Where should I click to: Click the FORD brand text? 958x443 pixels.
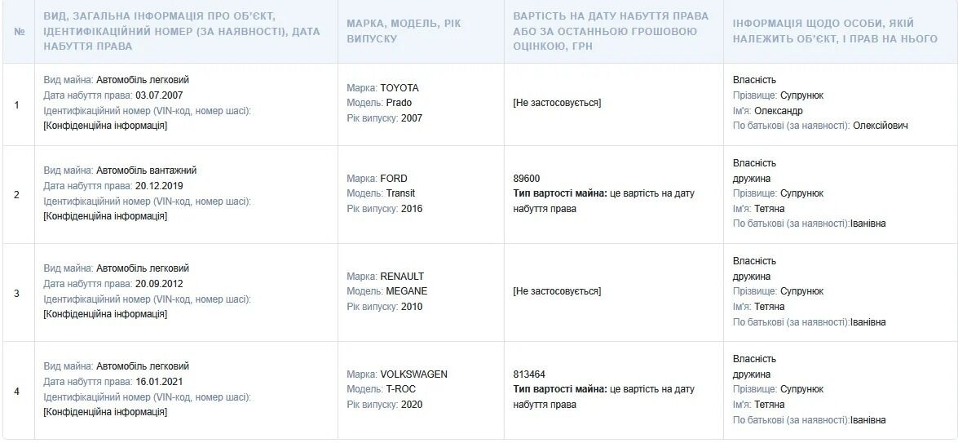394,179
